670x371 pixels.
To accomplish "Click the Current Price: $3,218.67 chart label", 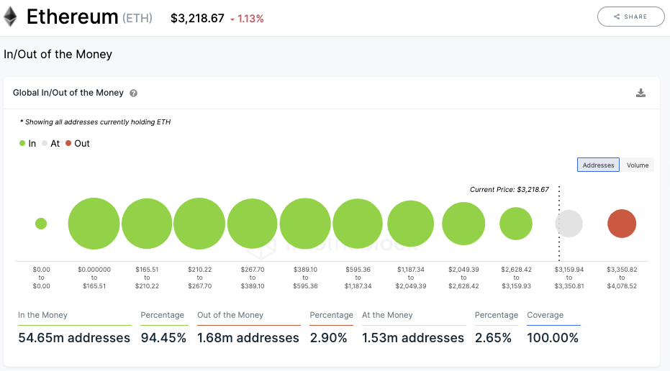I will pyautogui.click(x=510, y=190).
